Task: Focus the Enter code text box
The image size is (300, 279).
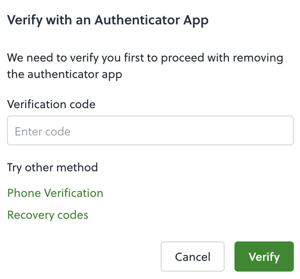Action: point(150,130)
